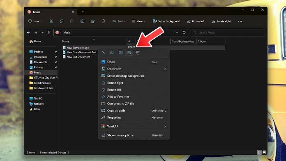
Task: Choose Copy as path
Action: click(x=134, y=110)
